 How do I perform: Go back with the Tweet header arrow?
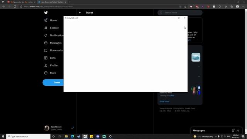80,13
